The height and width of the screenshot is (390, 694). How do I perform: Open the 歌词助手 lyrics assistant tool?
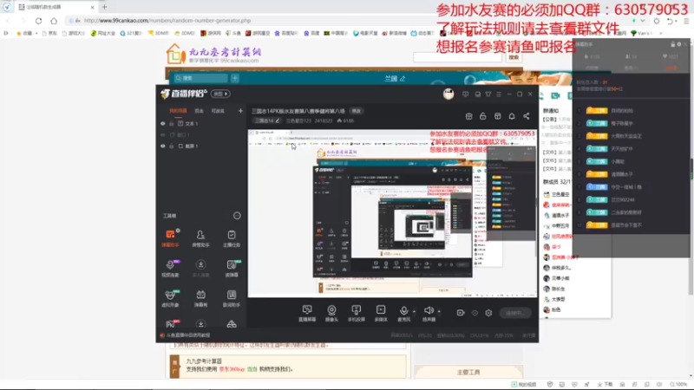coord(232,298)
